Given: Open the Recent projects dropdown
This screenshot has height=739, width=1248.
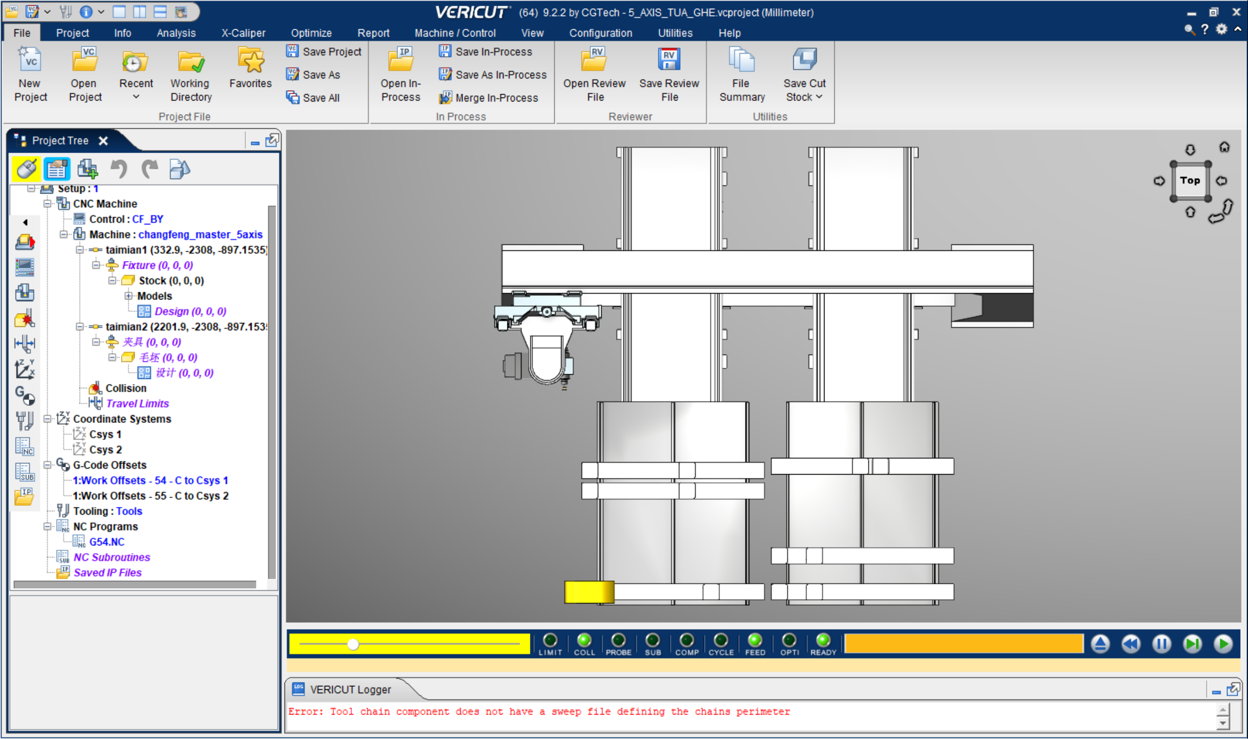Looking at the screenshot, I should click(x=136, y=97).
